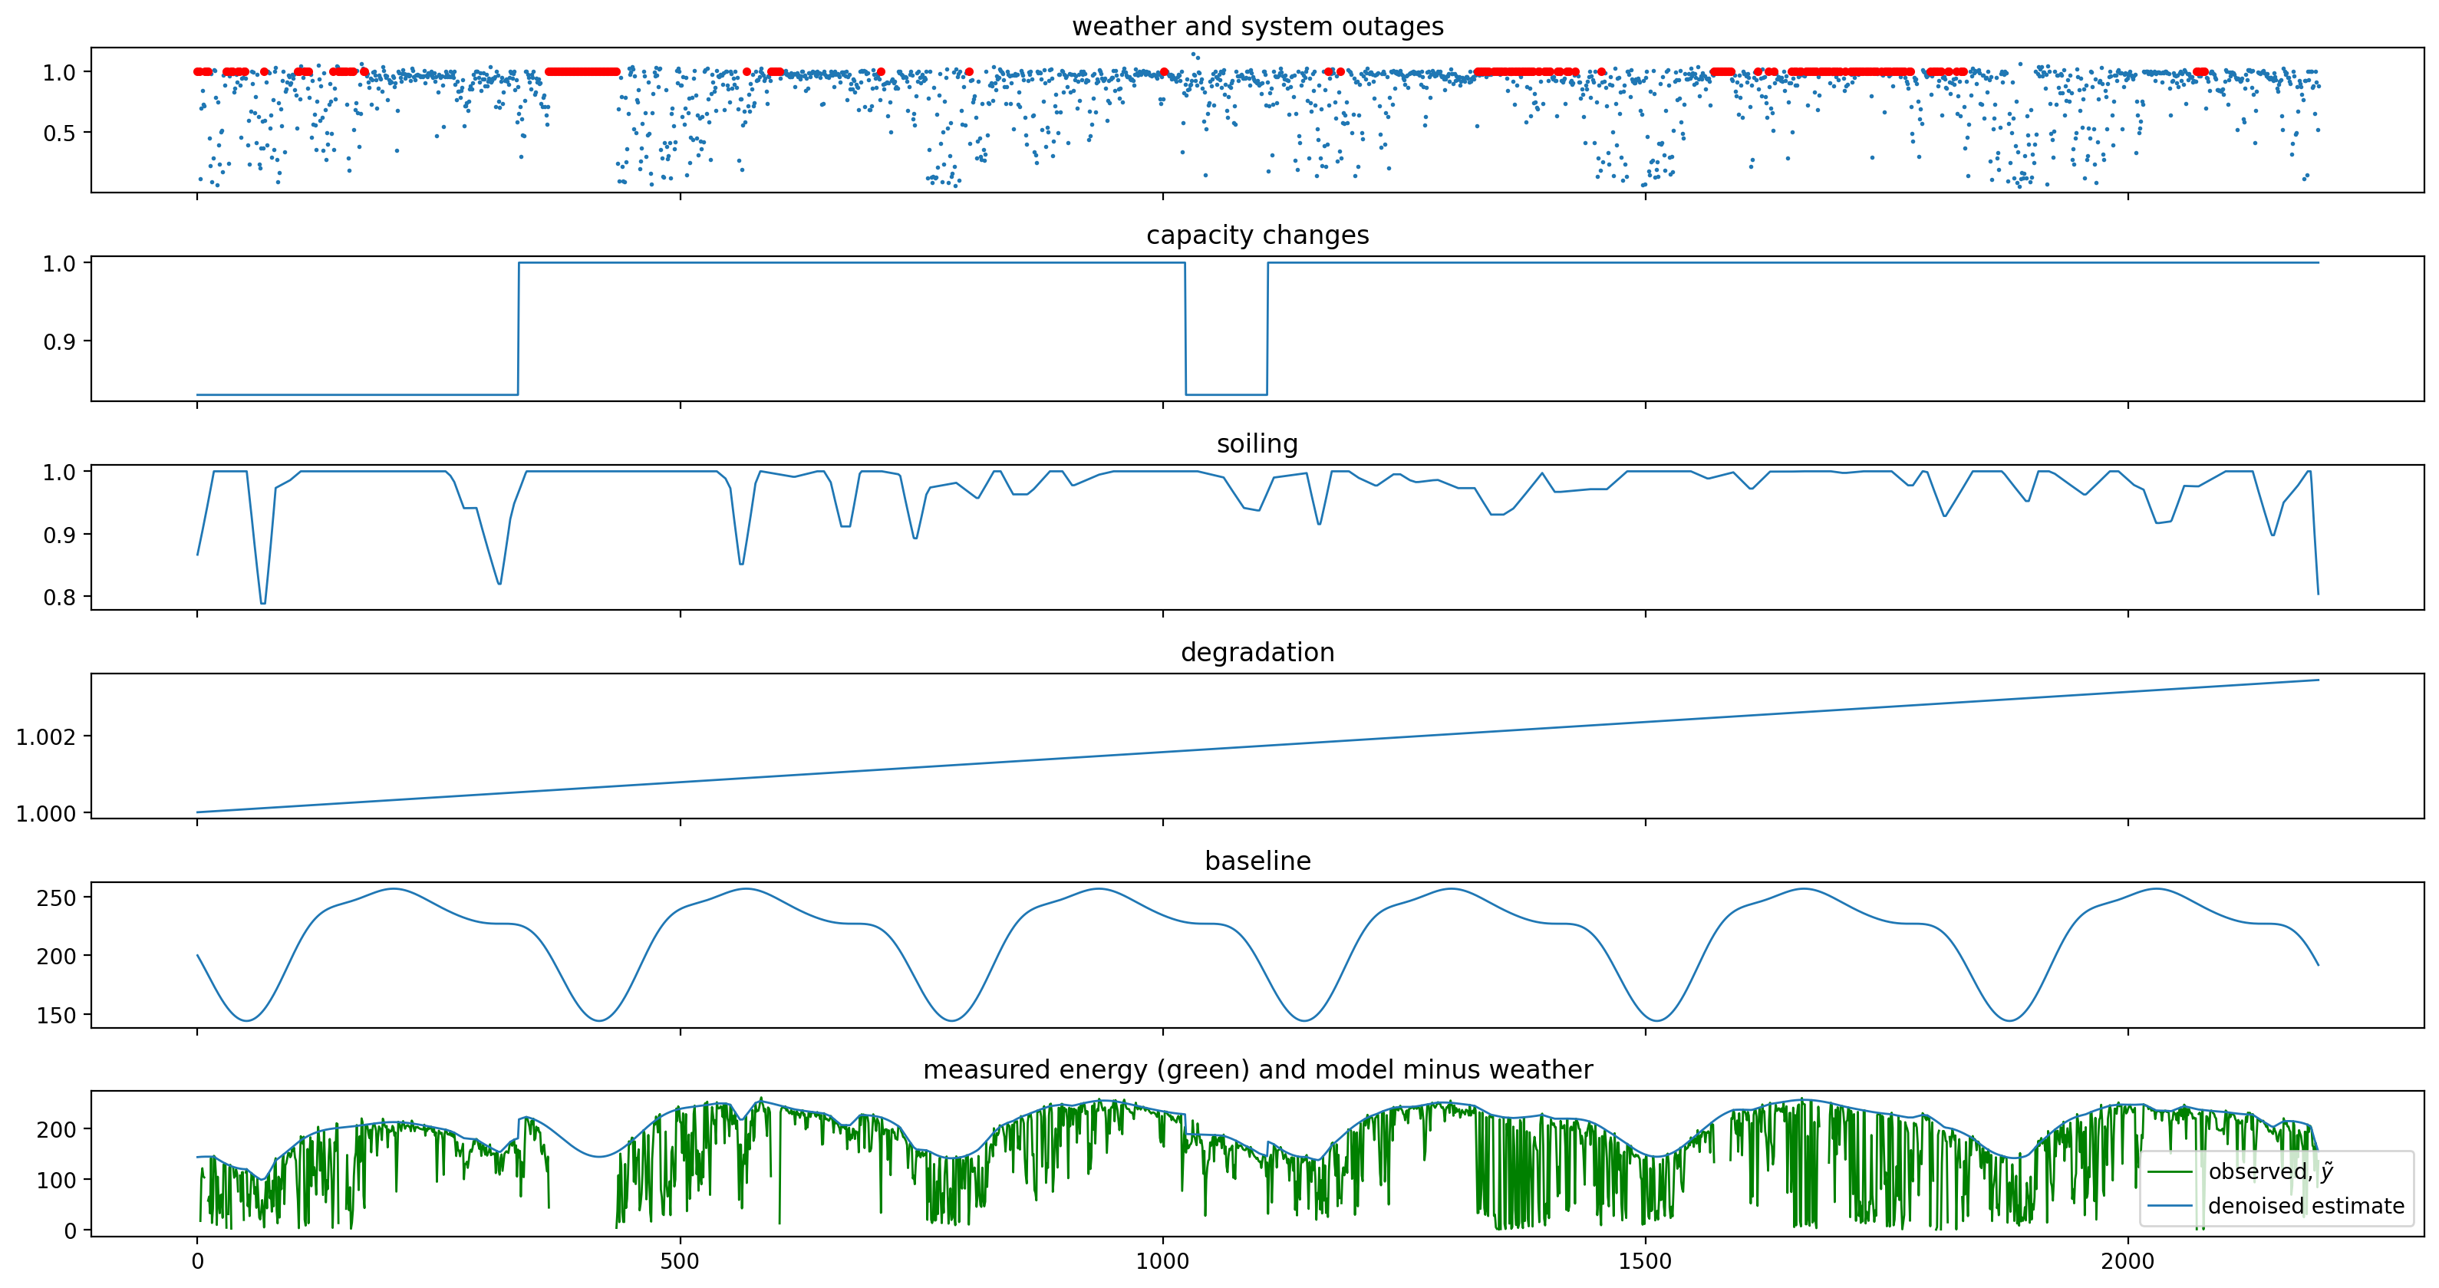This screenshot has width=2439, height=1288.
Task: Click the blue line sample in the legend
Action: pyautogui.click(x=2170, y=1206)
